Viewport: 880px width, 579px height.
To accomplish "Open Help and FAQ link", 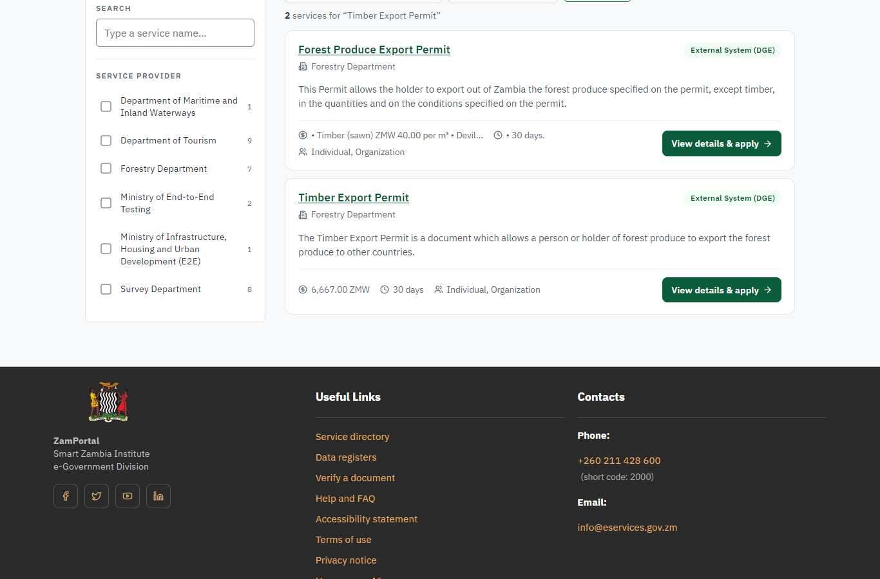I will (x=345, y=499).
